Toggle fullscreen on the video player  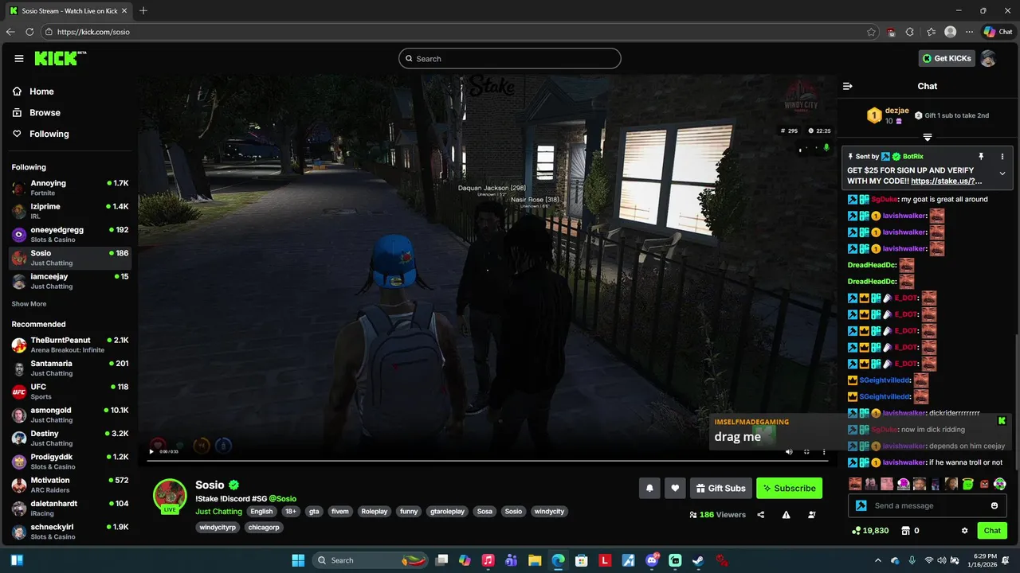[x=806, y=451]
